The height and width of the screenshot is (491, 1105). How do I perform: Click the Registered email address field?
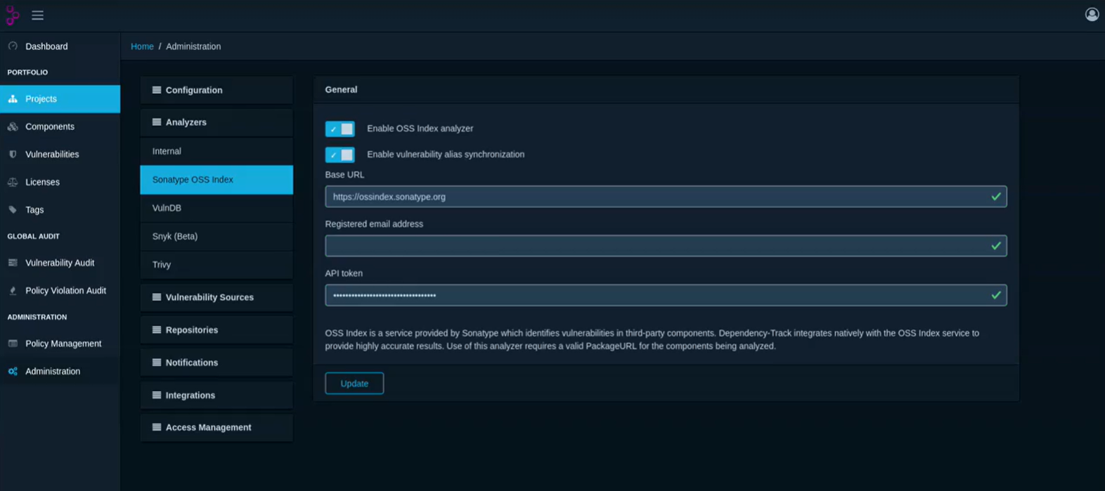click(666, 246)
